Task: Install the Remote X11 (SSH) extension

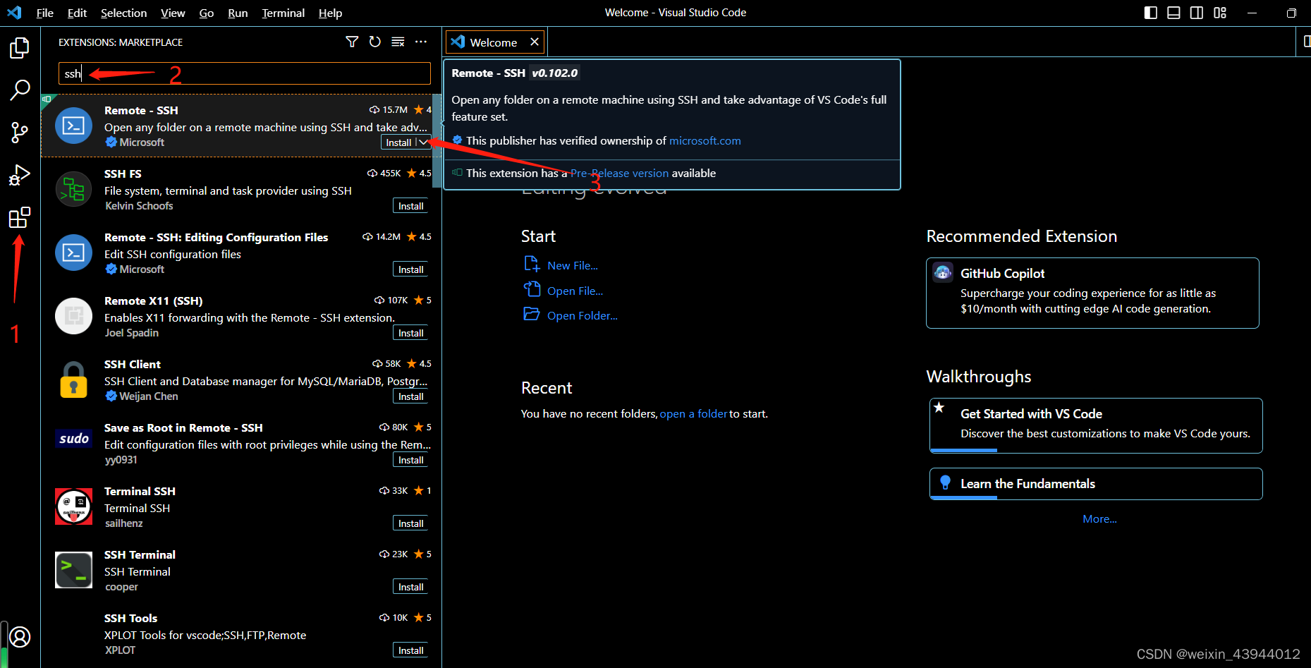Action: tap(410, 333)
